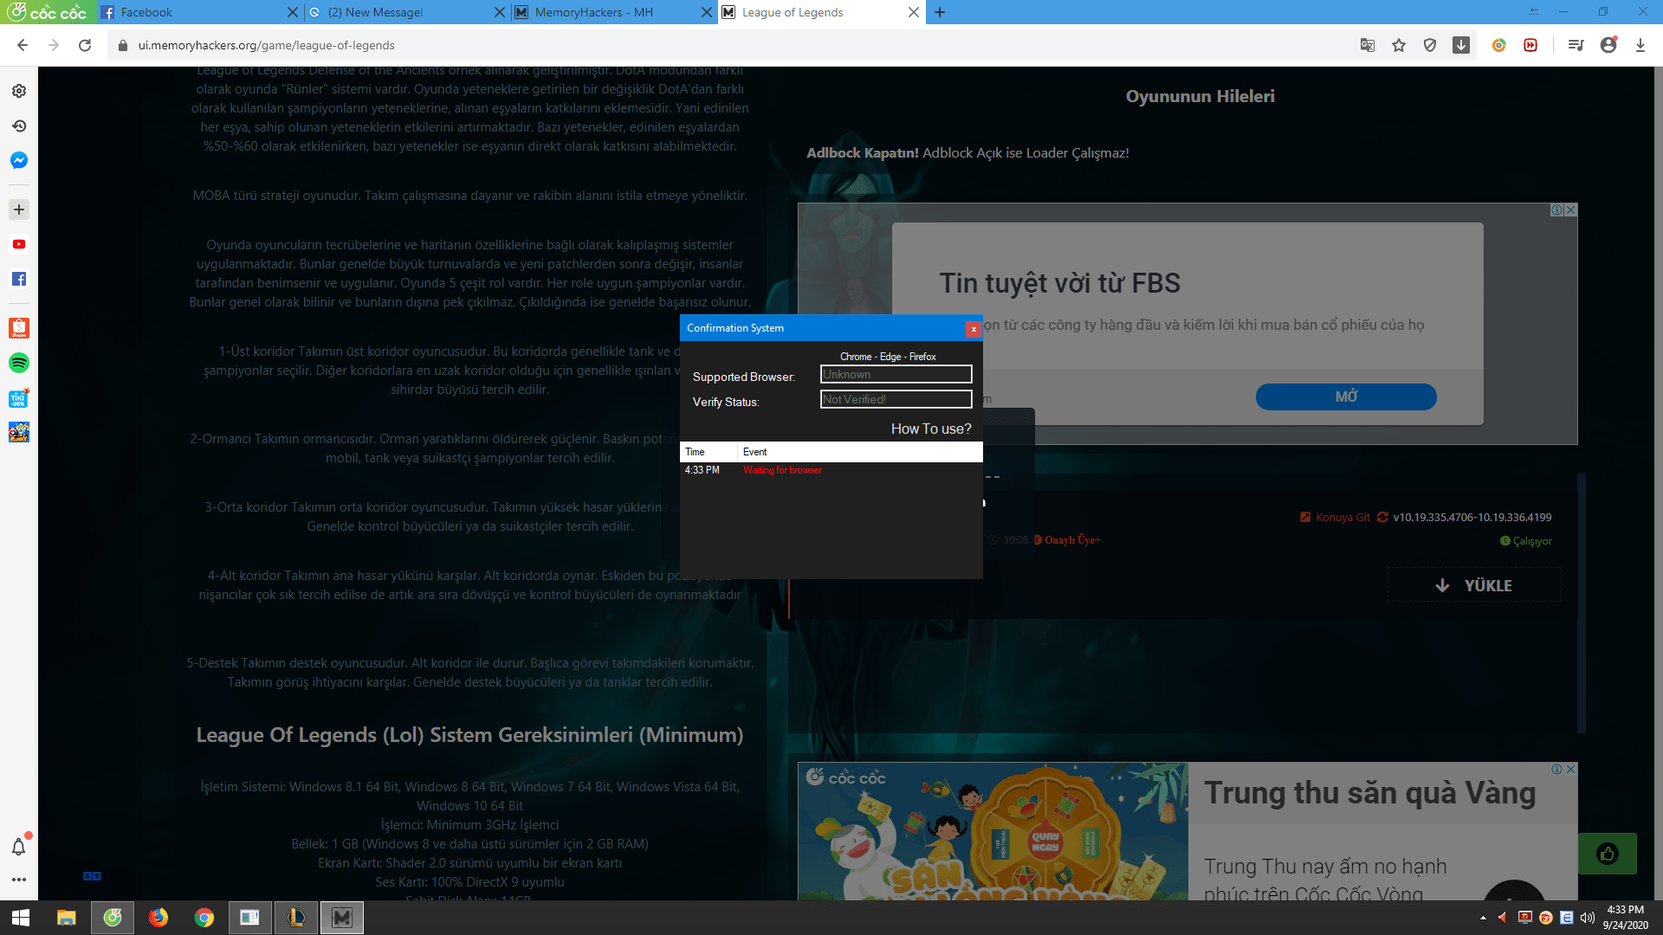The image size is (1663, 935).
Task: Open the user profile avatar
Action: tap(1608, 45)
